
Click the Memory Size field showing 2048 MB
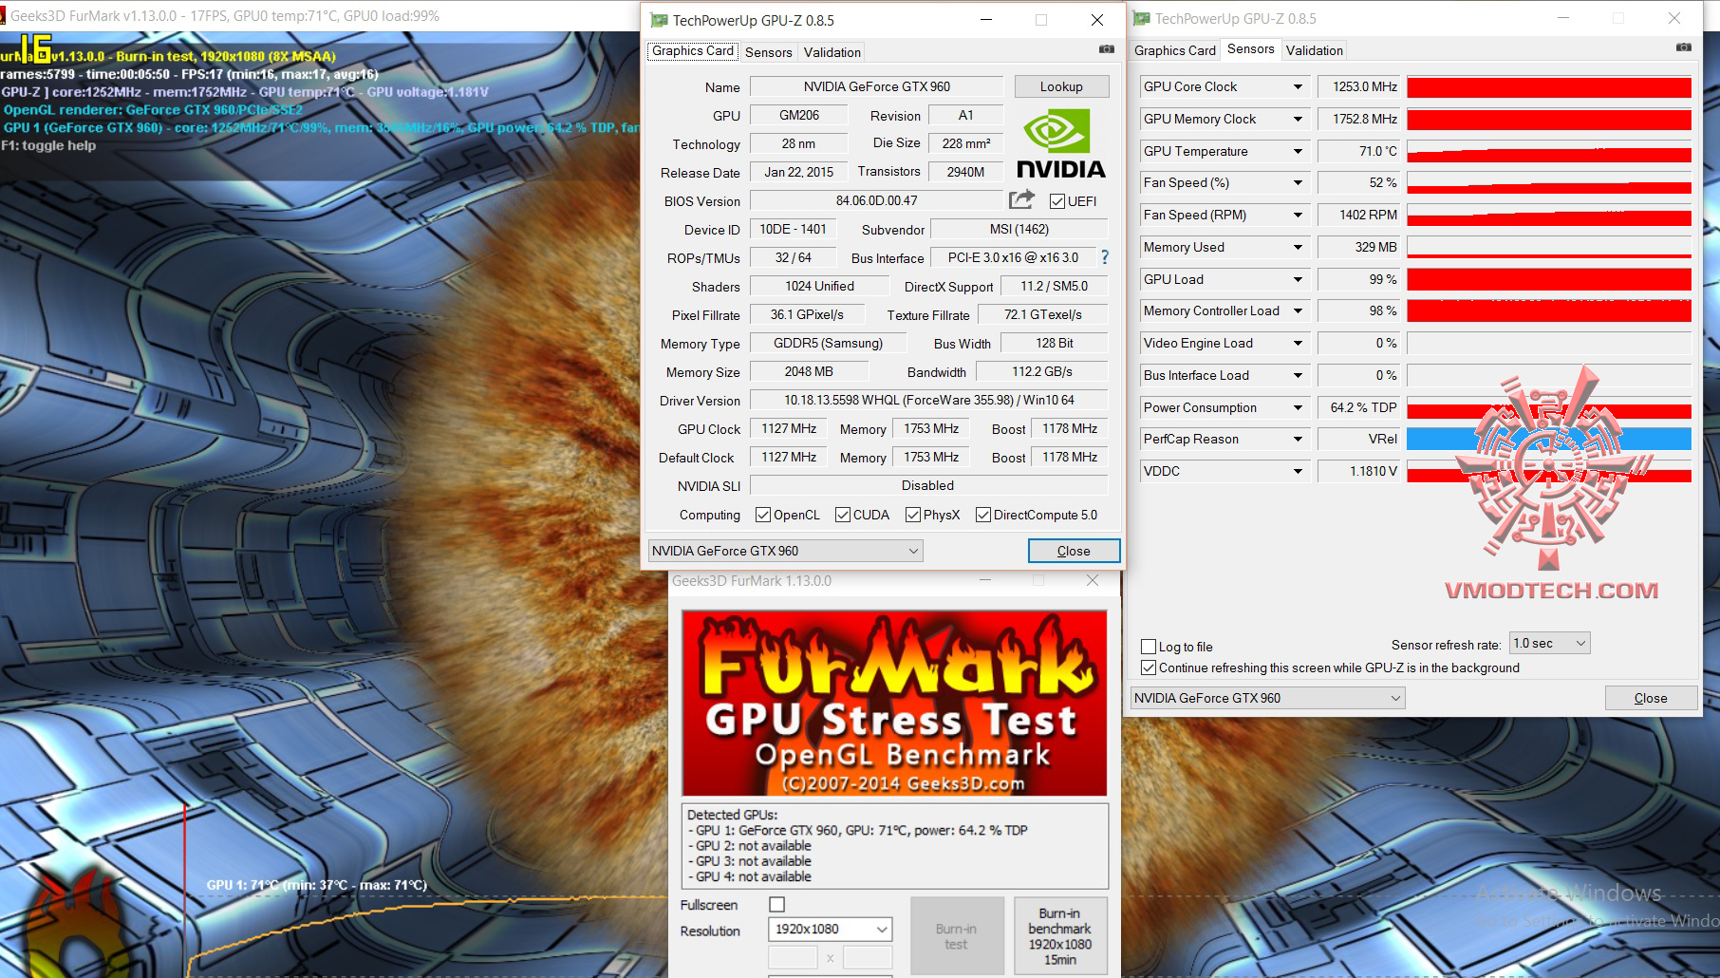[x=809, y=371]
